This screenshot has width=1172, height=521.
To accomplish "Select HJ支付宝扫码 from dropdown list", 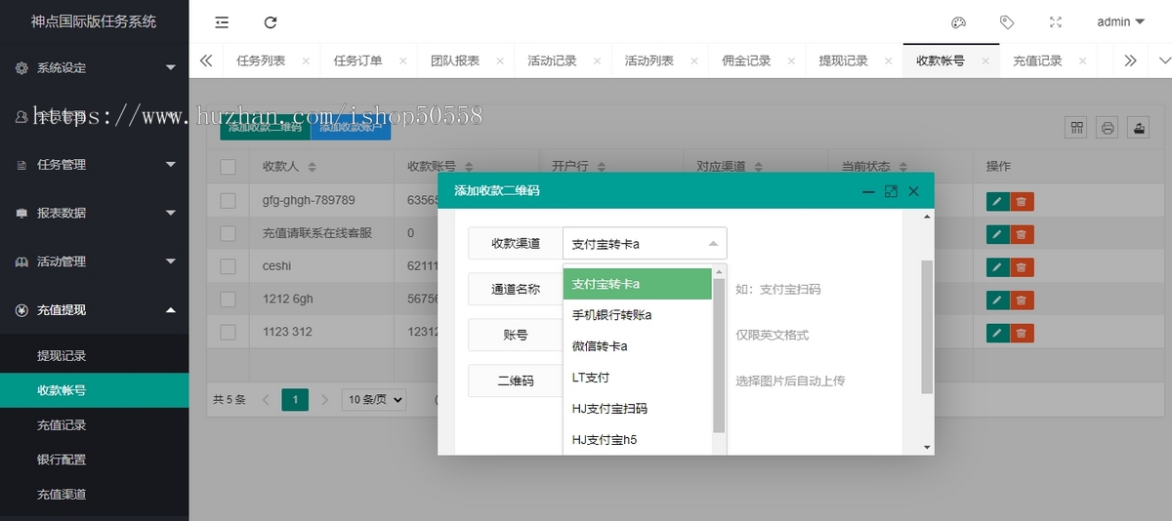I will click(638, 409).
